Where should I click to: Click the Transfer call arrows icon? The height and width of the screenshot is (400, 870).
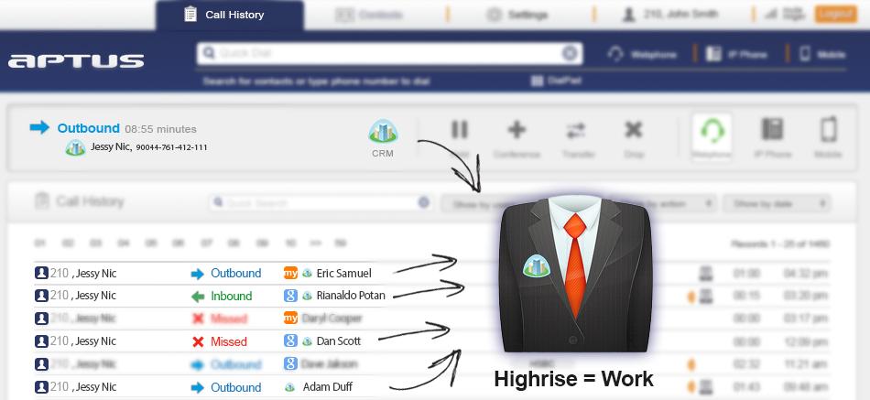point(576,130)
